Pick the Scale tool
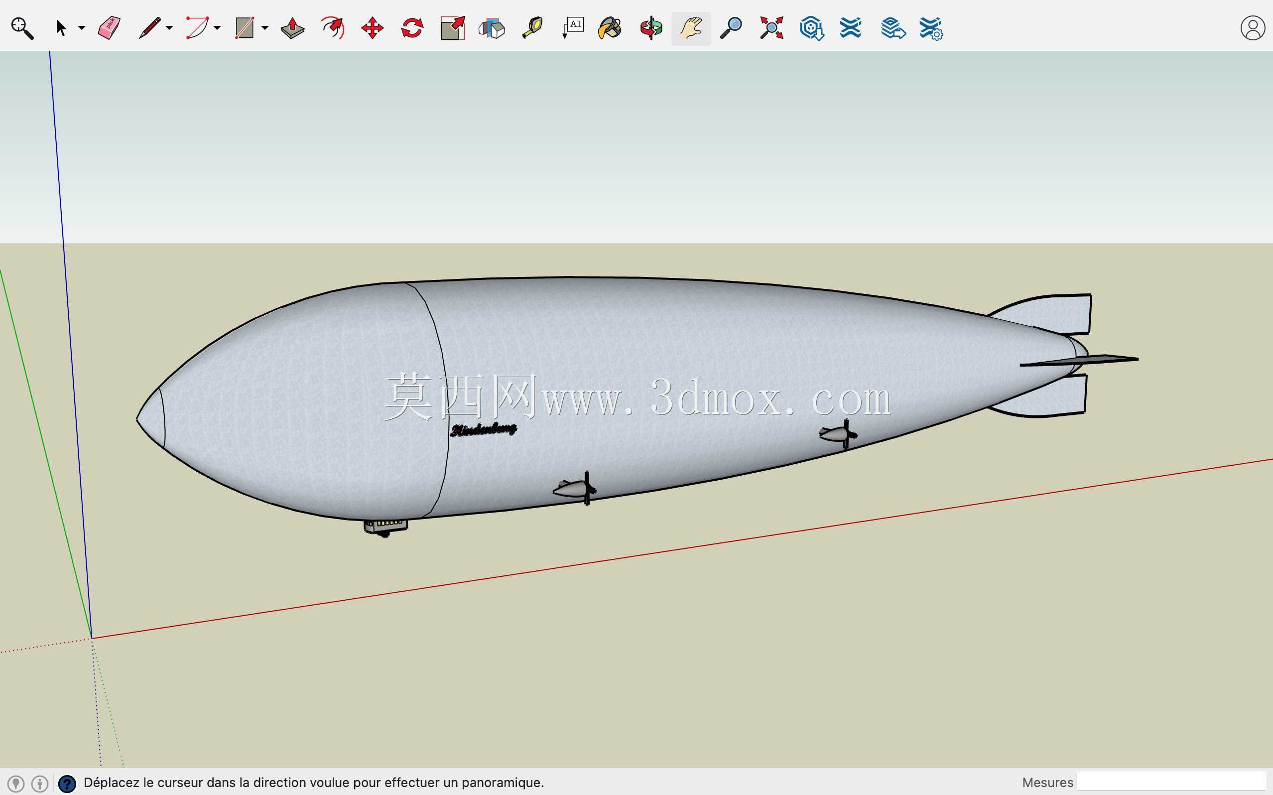The height and width of the screenshot is (795, 1273). click(453, 28)
